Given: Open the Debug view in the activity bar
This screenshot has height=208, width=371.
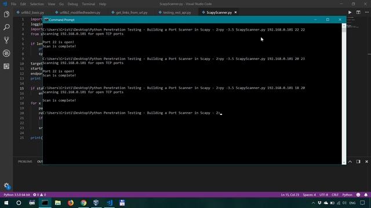Looking at the screenshot, I should [6, 53].
